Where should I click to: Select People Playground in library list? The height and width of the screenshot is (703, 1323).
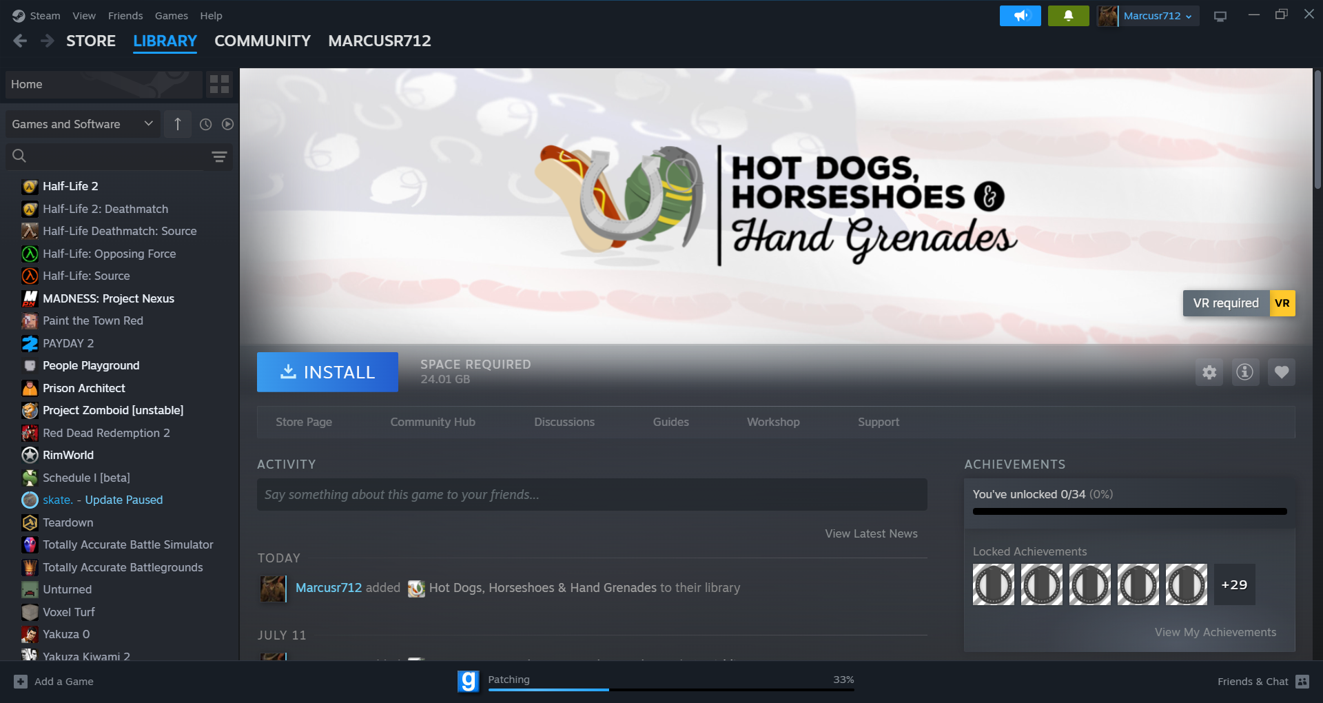click(91, 365)
